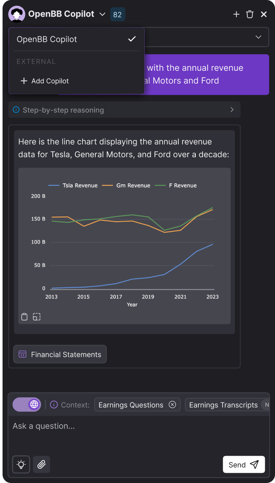
Task: Expand the dropdown arrow below the header
Action: pyautogui.click(x=258, y=37)
